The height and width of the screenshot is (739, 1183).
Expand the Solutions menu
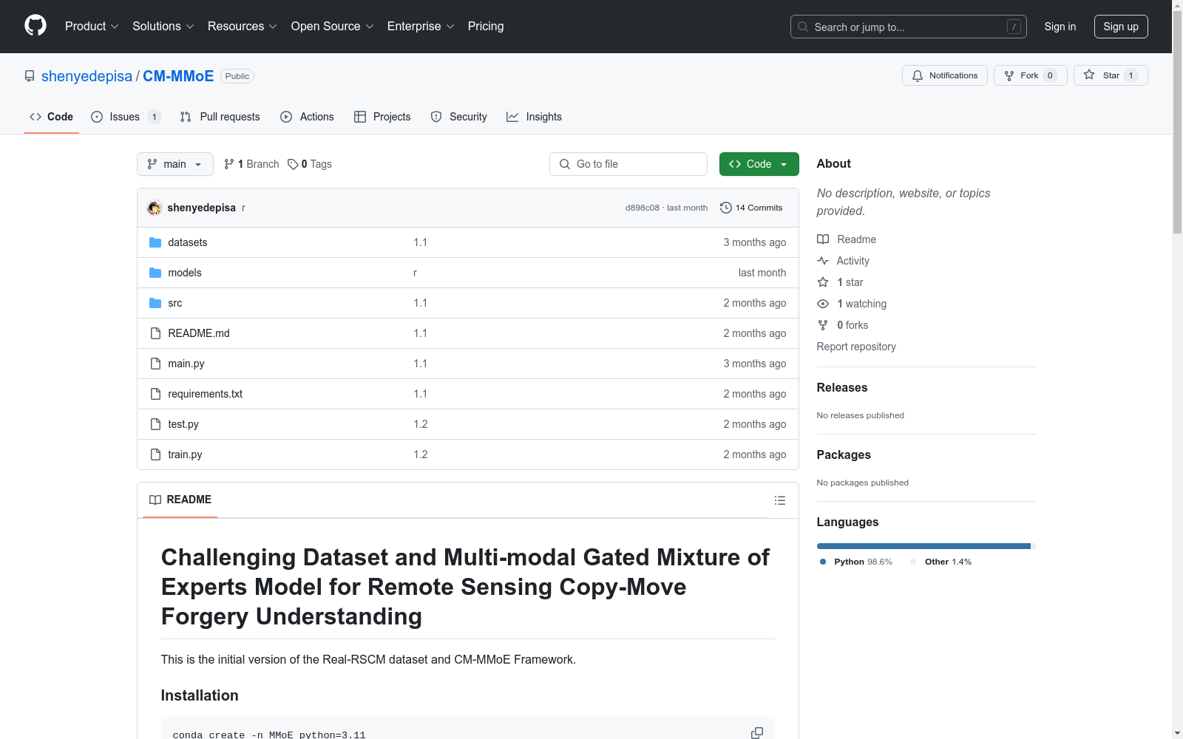tap(163, 27)
